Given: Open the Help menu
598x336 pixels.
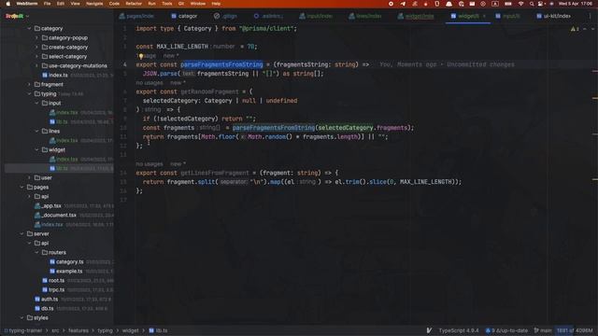Looking at the screenshot, I should (x=216, y=4).
